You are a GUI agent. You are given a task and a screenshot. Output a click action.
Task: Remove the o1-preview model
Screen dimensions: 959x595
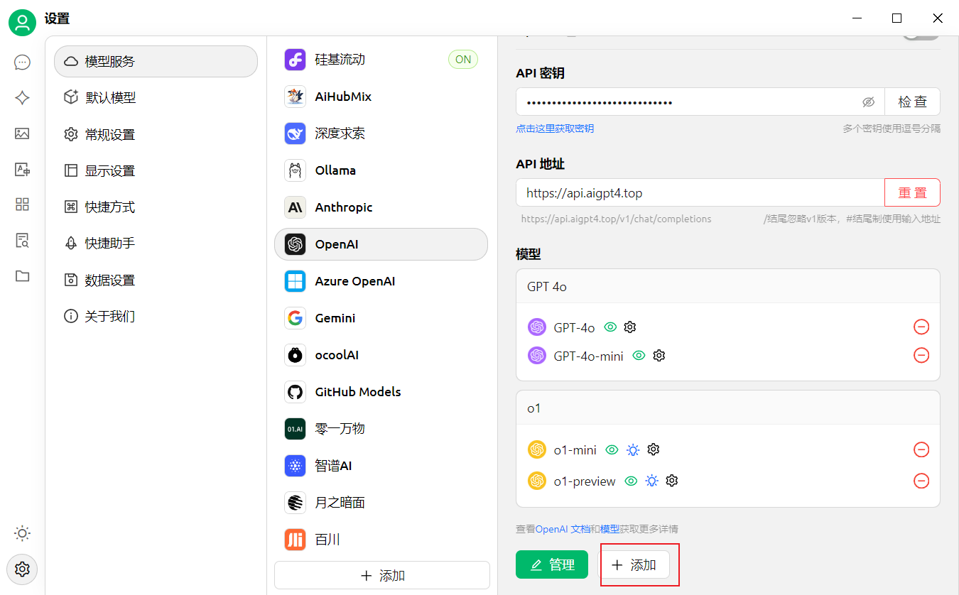921,481
